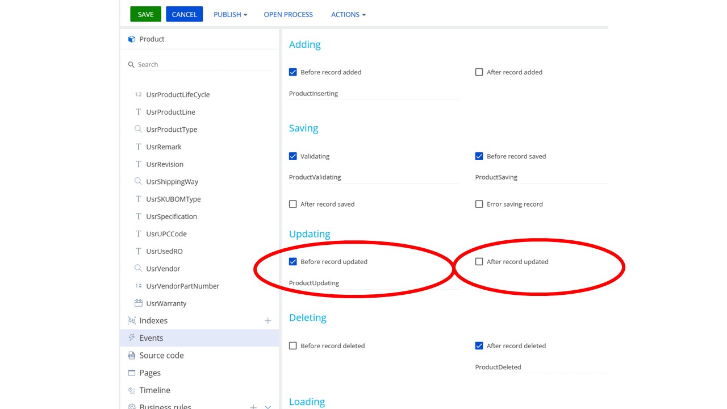Uncheck After record deleted checkbox

[479, 345]
